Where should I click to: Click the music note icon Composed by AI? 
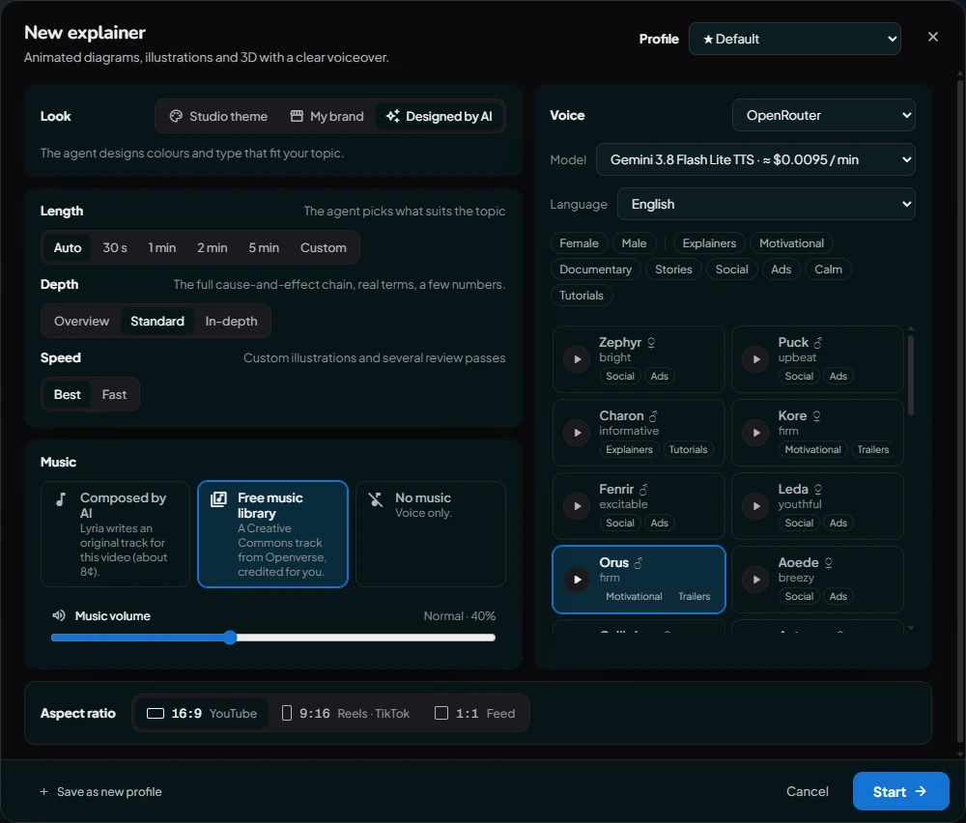(x=60, y=499)
